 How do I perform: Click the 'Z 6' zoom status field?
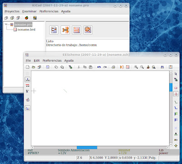83,158
